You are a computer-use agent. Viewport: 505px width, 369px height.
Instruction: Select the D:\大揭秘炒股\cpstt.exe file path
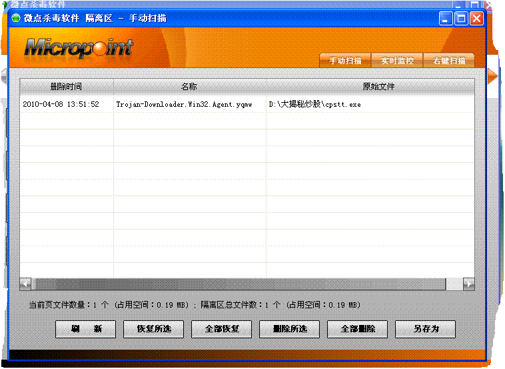[x=314, y=104]
